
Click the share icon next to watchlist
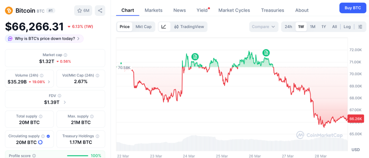[x=100, y=10]
